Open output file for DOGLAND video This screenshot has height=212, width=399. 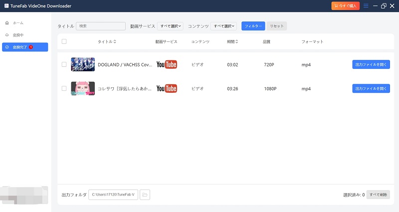[x=371, y=65]
